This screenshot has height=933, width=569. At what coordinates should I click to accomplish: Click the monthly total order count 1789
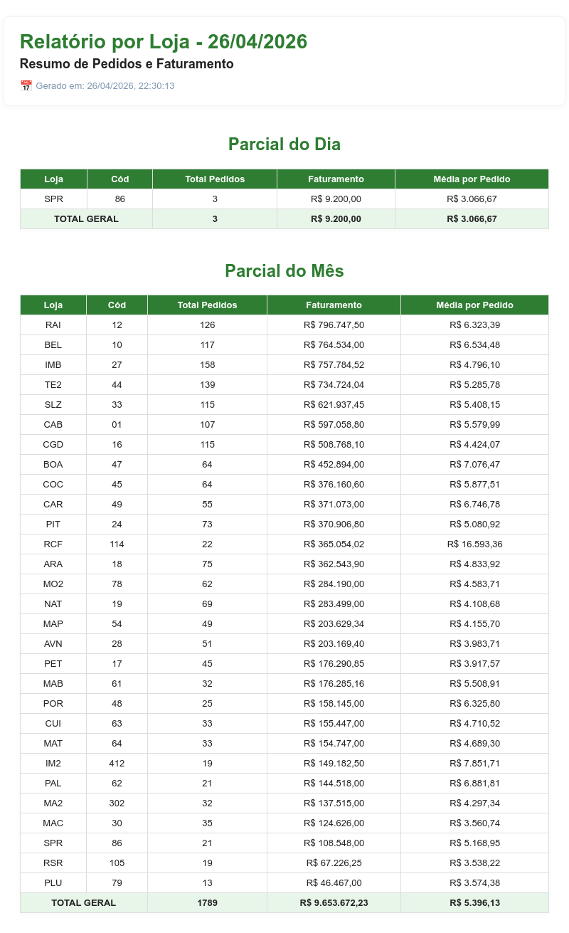click(207, 903)
